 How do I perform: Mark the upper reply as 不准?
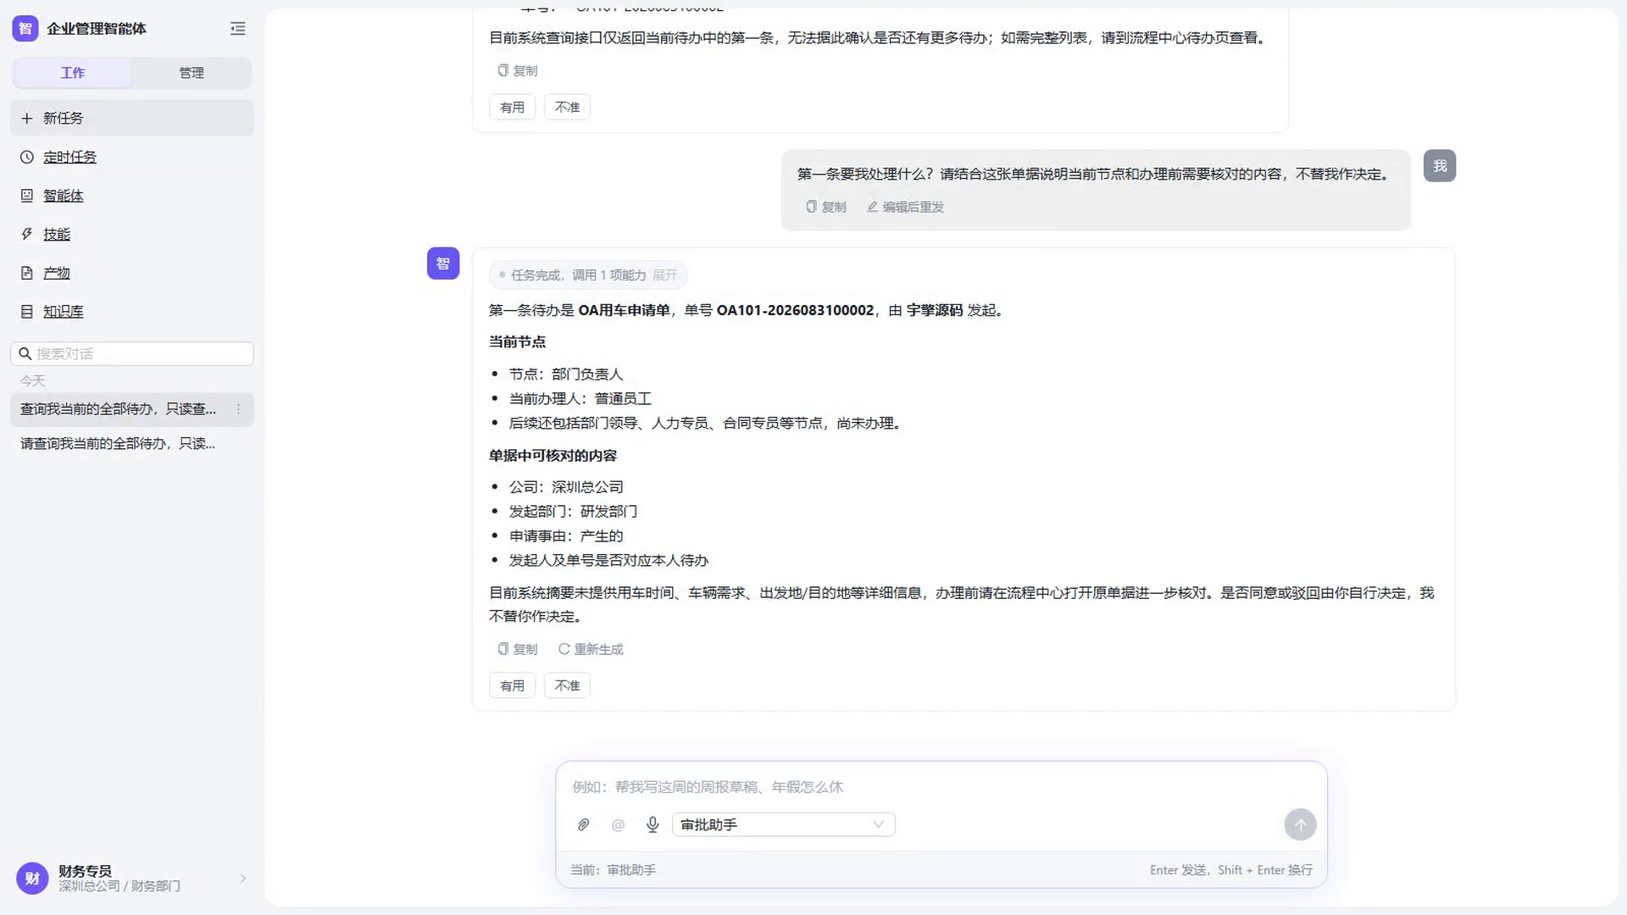click(x=567, y=108)
